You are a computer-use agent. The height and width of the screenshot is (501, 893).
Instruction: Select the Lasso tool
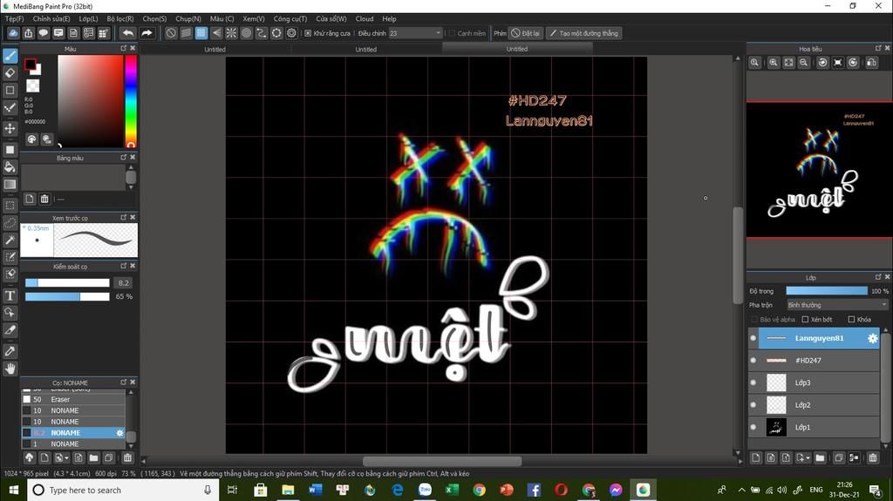click(10, 222)
